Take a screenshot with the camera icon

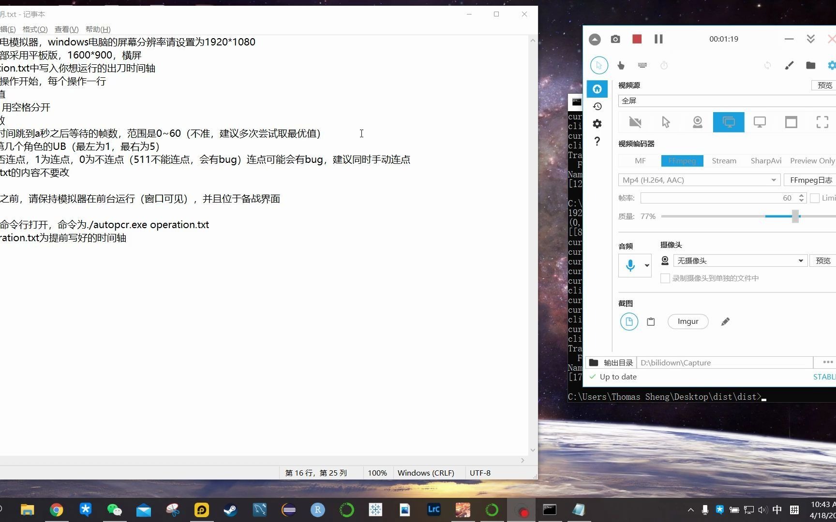point(615,39)
